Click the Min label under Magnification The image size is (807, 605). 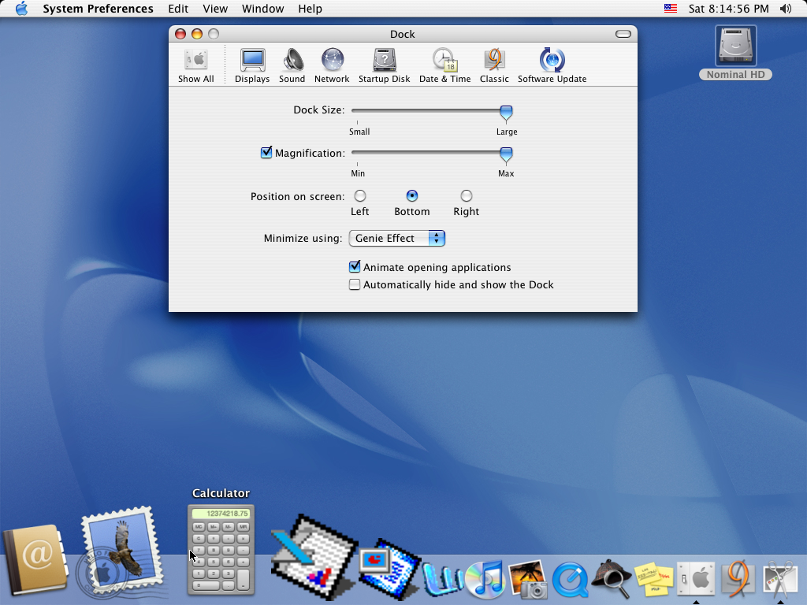(358, 173)
